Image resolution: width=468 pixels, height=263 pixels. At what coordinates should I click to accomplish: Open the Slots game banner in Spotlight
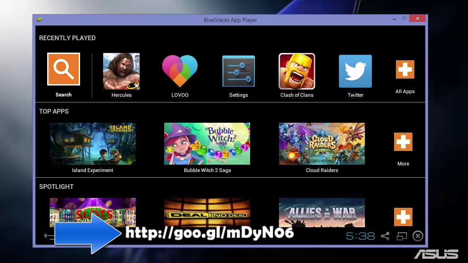coord(93,213)
